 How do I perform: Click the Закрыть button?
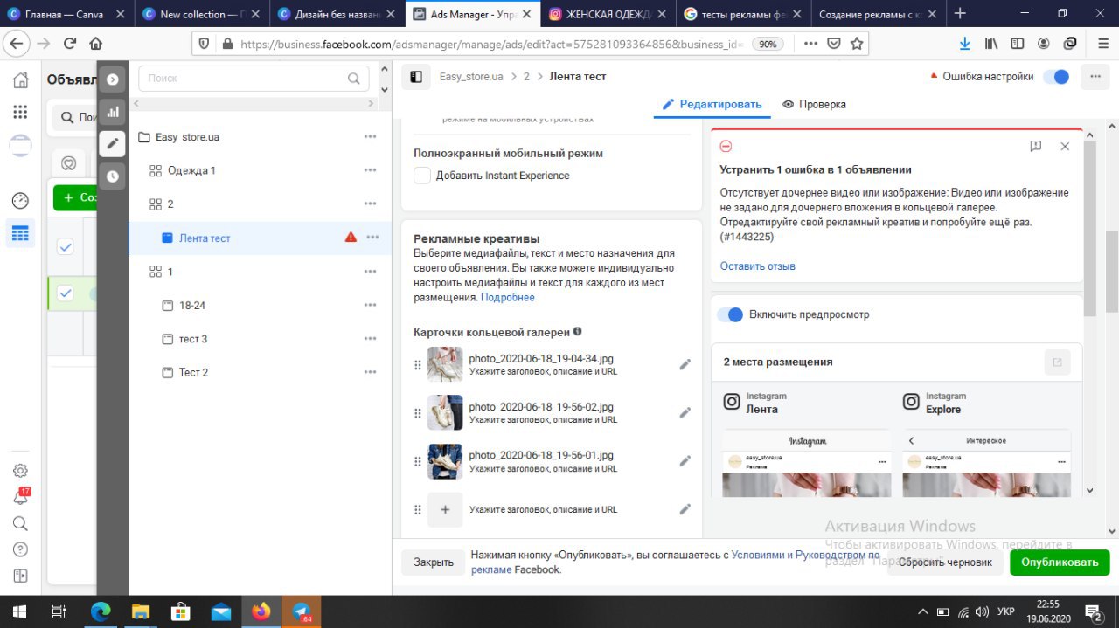pyautogui.click(x=434, y=562)
